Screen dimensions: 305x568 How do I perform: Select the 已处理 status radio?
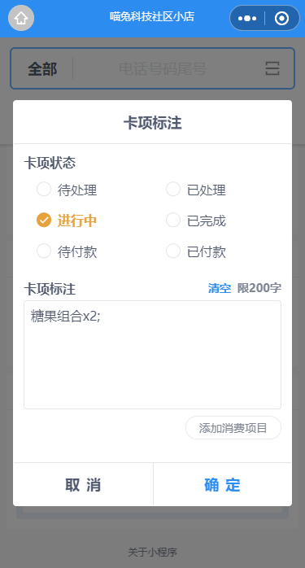195,190
